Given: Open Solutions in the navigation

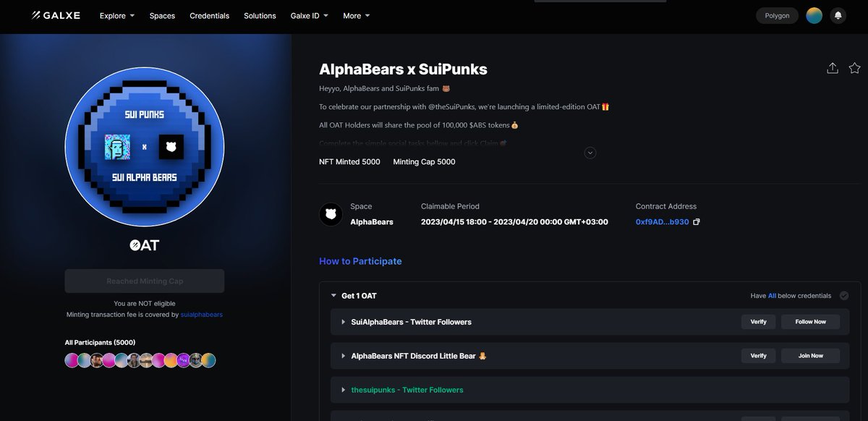Looking at the screenshot, I should [260, 15].
